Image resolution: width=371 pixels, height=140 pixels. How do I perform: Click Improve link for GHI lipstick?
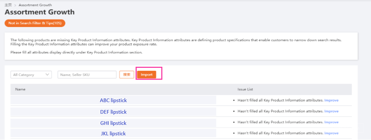pos(331,122)
